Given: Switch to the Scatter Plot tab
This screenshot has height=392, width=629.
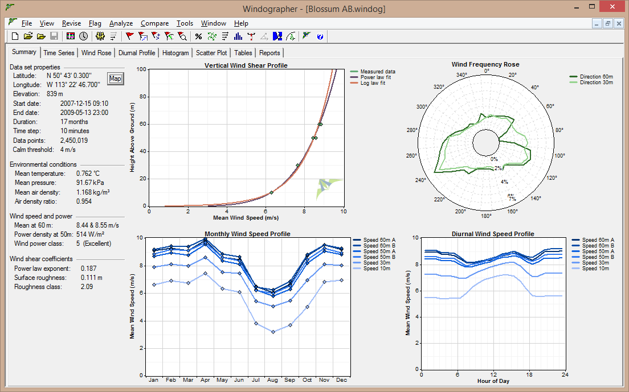Looking at the screenshot, I should [211, 52].
